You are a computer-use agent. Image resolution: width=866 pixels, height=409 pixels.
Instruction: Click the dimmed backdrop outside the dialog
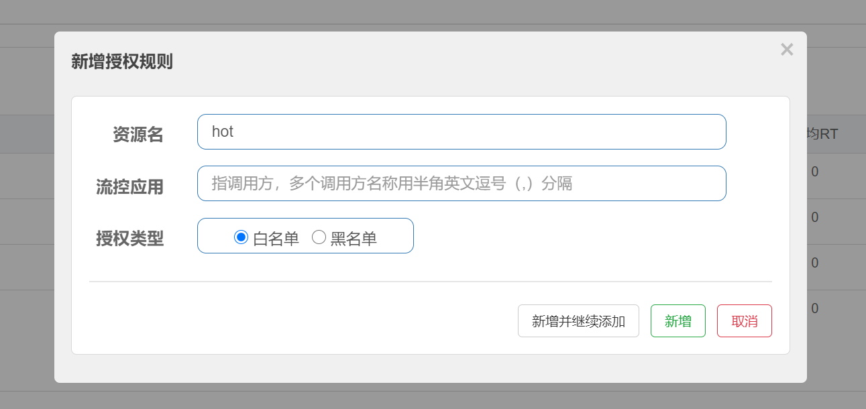(27, 201)
